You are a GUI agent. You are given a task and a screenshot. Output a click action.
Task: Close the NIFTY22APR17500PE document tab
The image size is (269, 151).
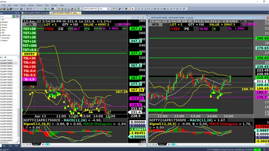tap(80, 13)
